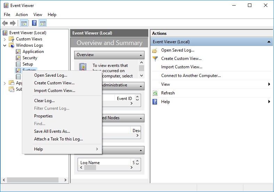Click Connect to Another Computer... action
The image size is (274, 192).
191,76
